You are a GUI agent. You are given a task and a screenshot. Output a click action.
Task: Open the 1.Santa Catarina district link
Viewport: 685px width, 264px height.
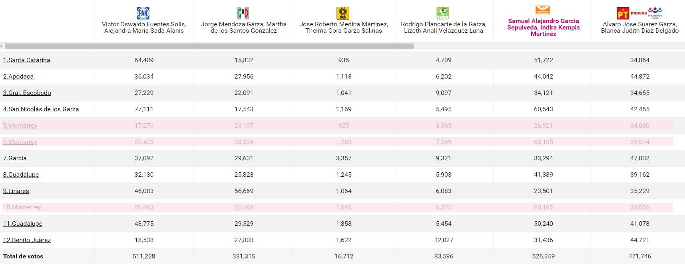pyautogui.click(x=26, y=60)
